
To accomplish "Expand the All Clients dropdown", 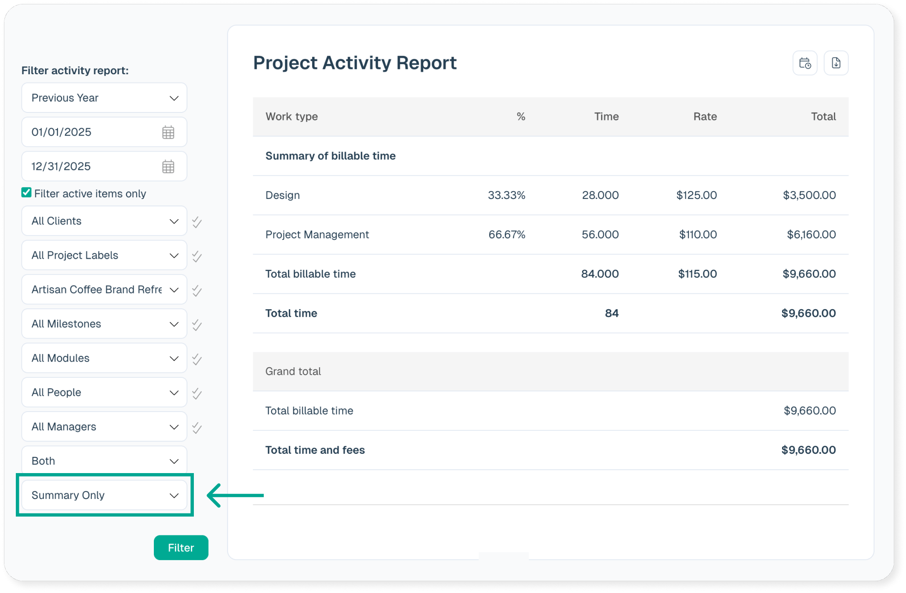I will point(104,221).
